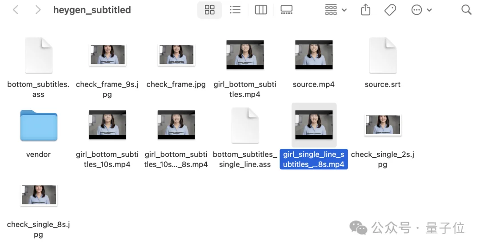Open the group-by dropdown
The image size is (480, 247).
pos(336,10)
